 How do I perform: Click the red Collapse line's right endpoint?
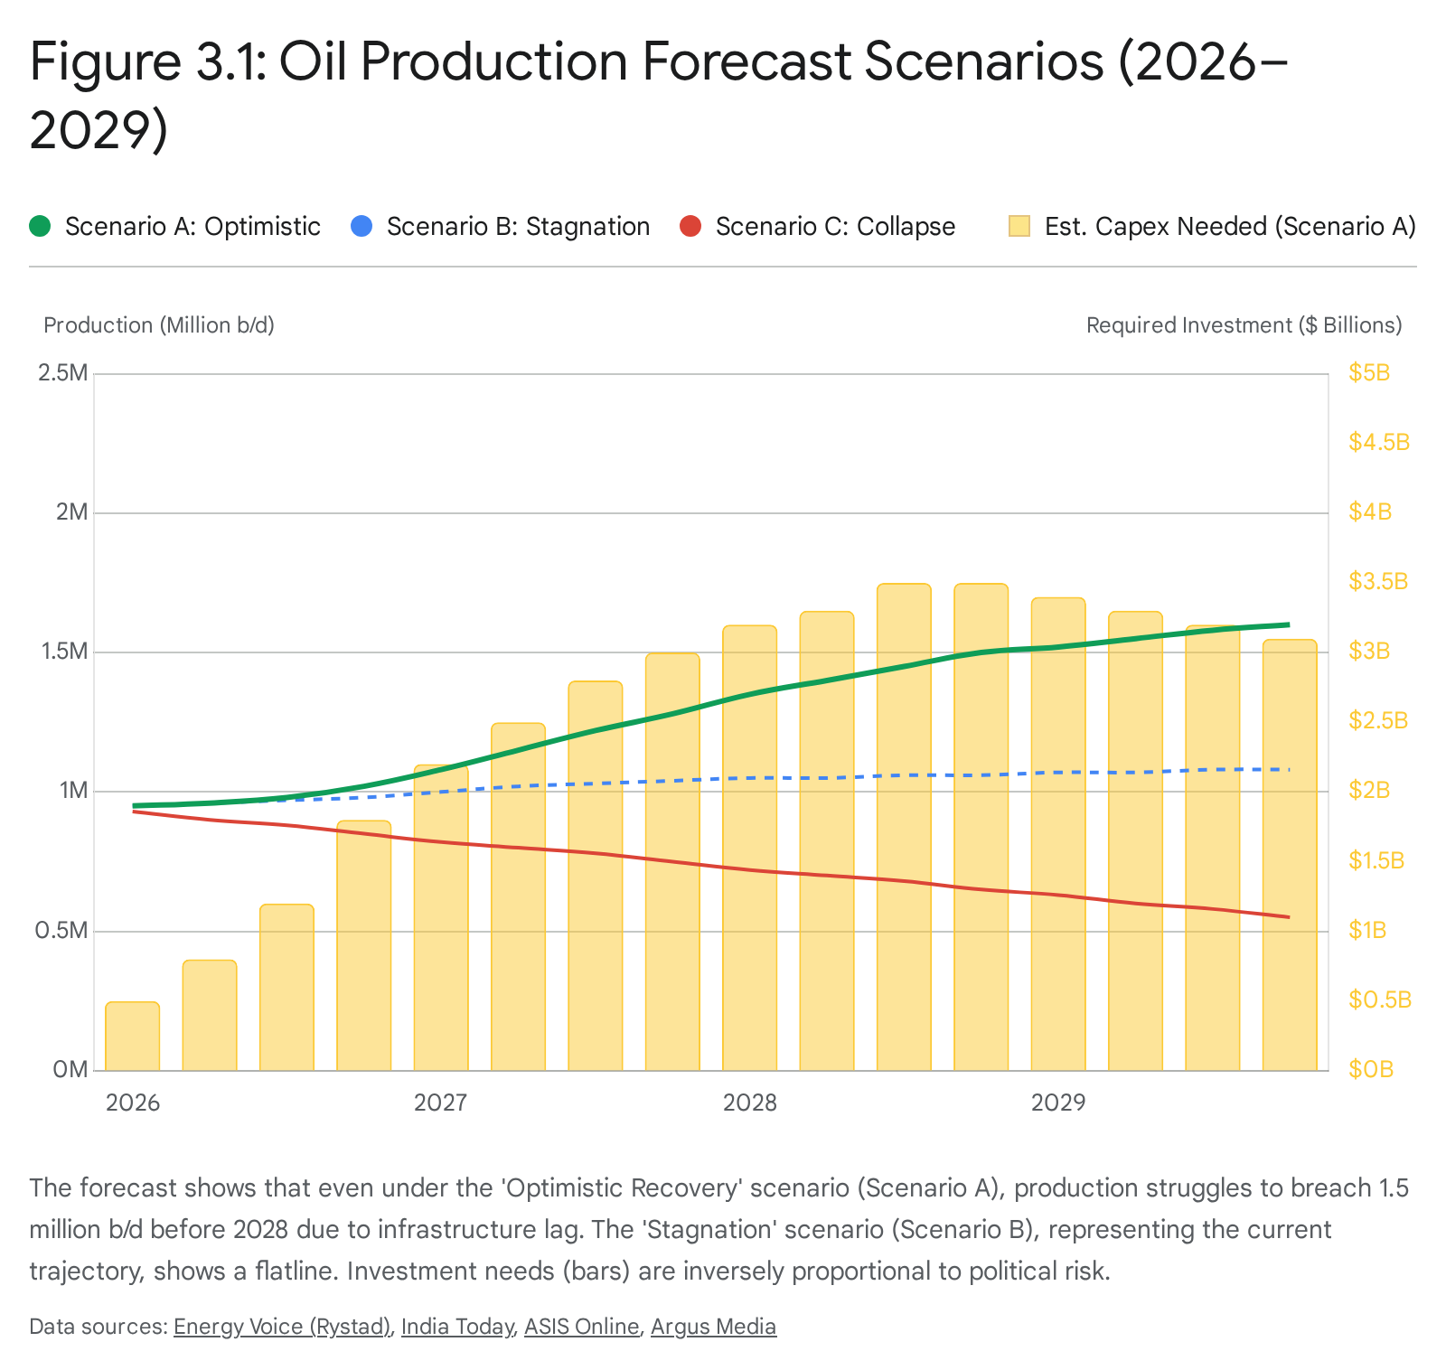(x=1289, y=917)
